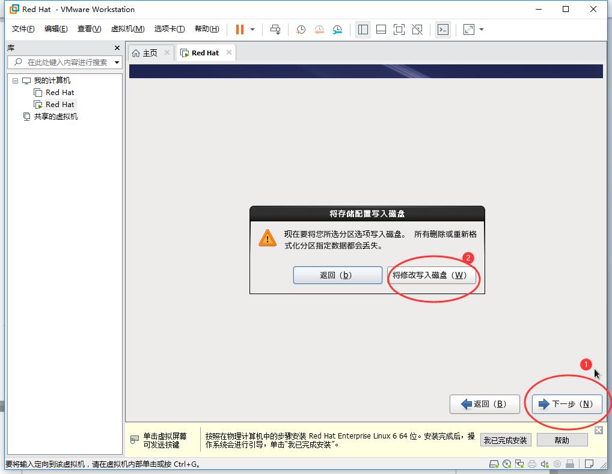
Task: Toggle the console view terminal icon
Action: click(443, 29)
